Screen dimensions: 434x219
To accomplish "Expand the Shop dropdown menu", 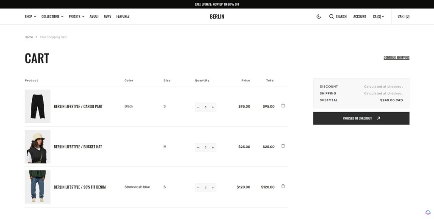I will tap(31, 17).
